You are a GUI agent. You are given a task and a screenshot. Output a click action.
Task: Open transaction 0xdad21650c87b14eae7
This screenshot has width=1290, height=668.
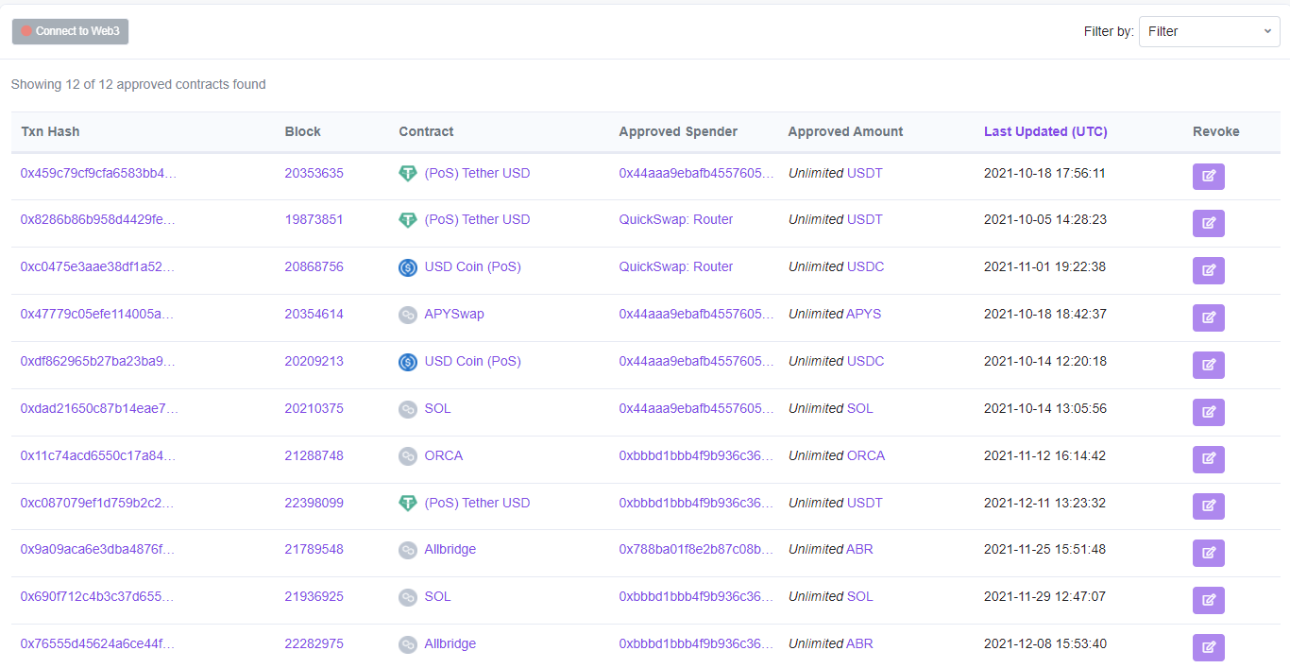click(99, 408)
